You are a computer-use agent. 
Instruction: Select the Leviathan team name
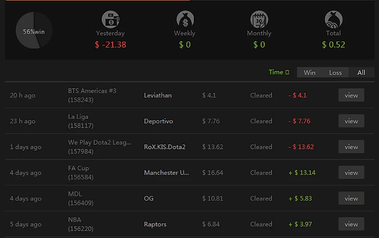coord(158,95)
